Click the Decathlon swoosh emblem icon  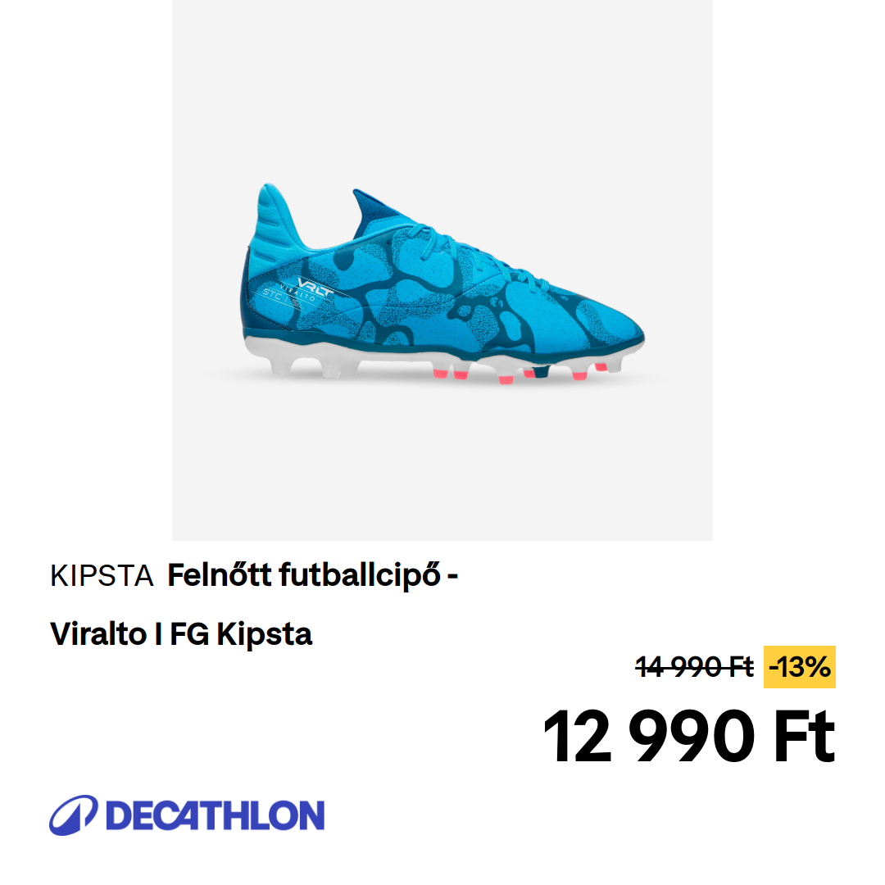tap(74, 815)
